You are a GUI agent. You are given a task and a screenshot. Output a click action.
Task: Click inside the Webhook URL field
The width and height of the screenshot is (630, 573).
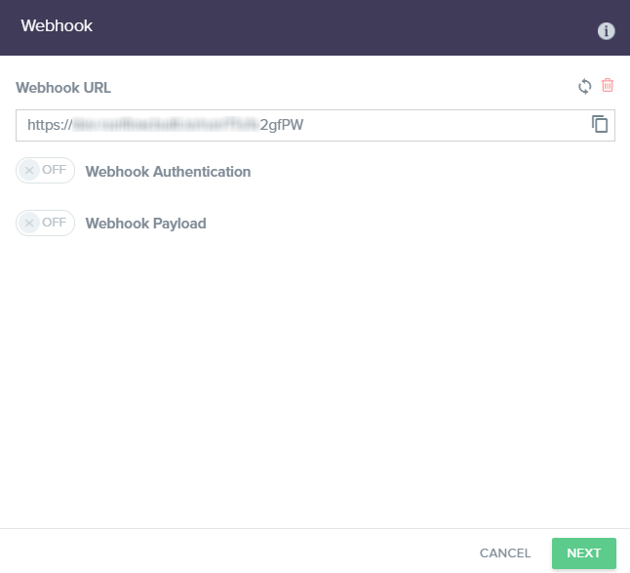click(315, 126)
